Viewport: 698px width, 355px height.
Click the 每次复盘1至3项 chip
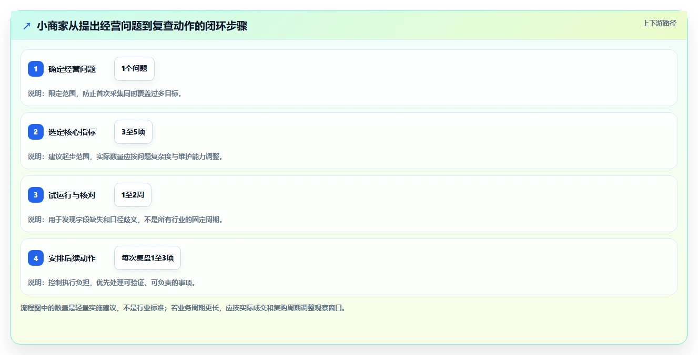tap(147, 258)
